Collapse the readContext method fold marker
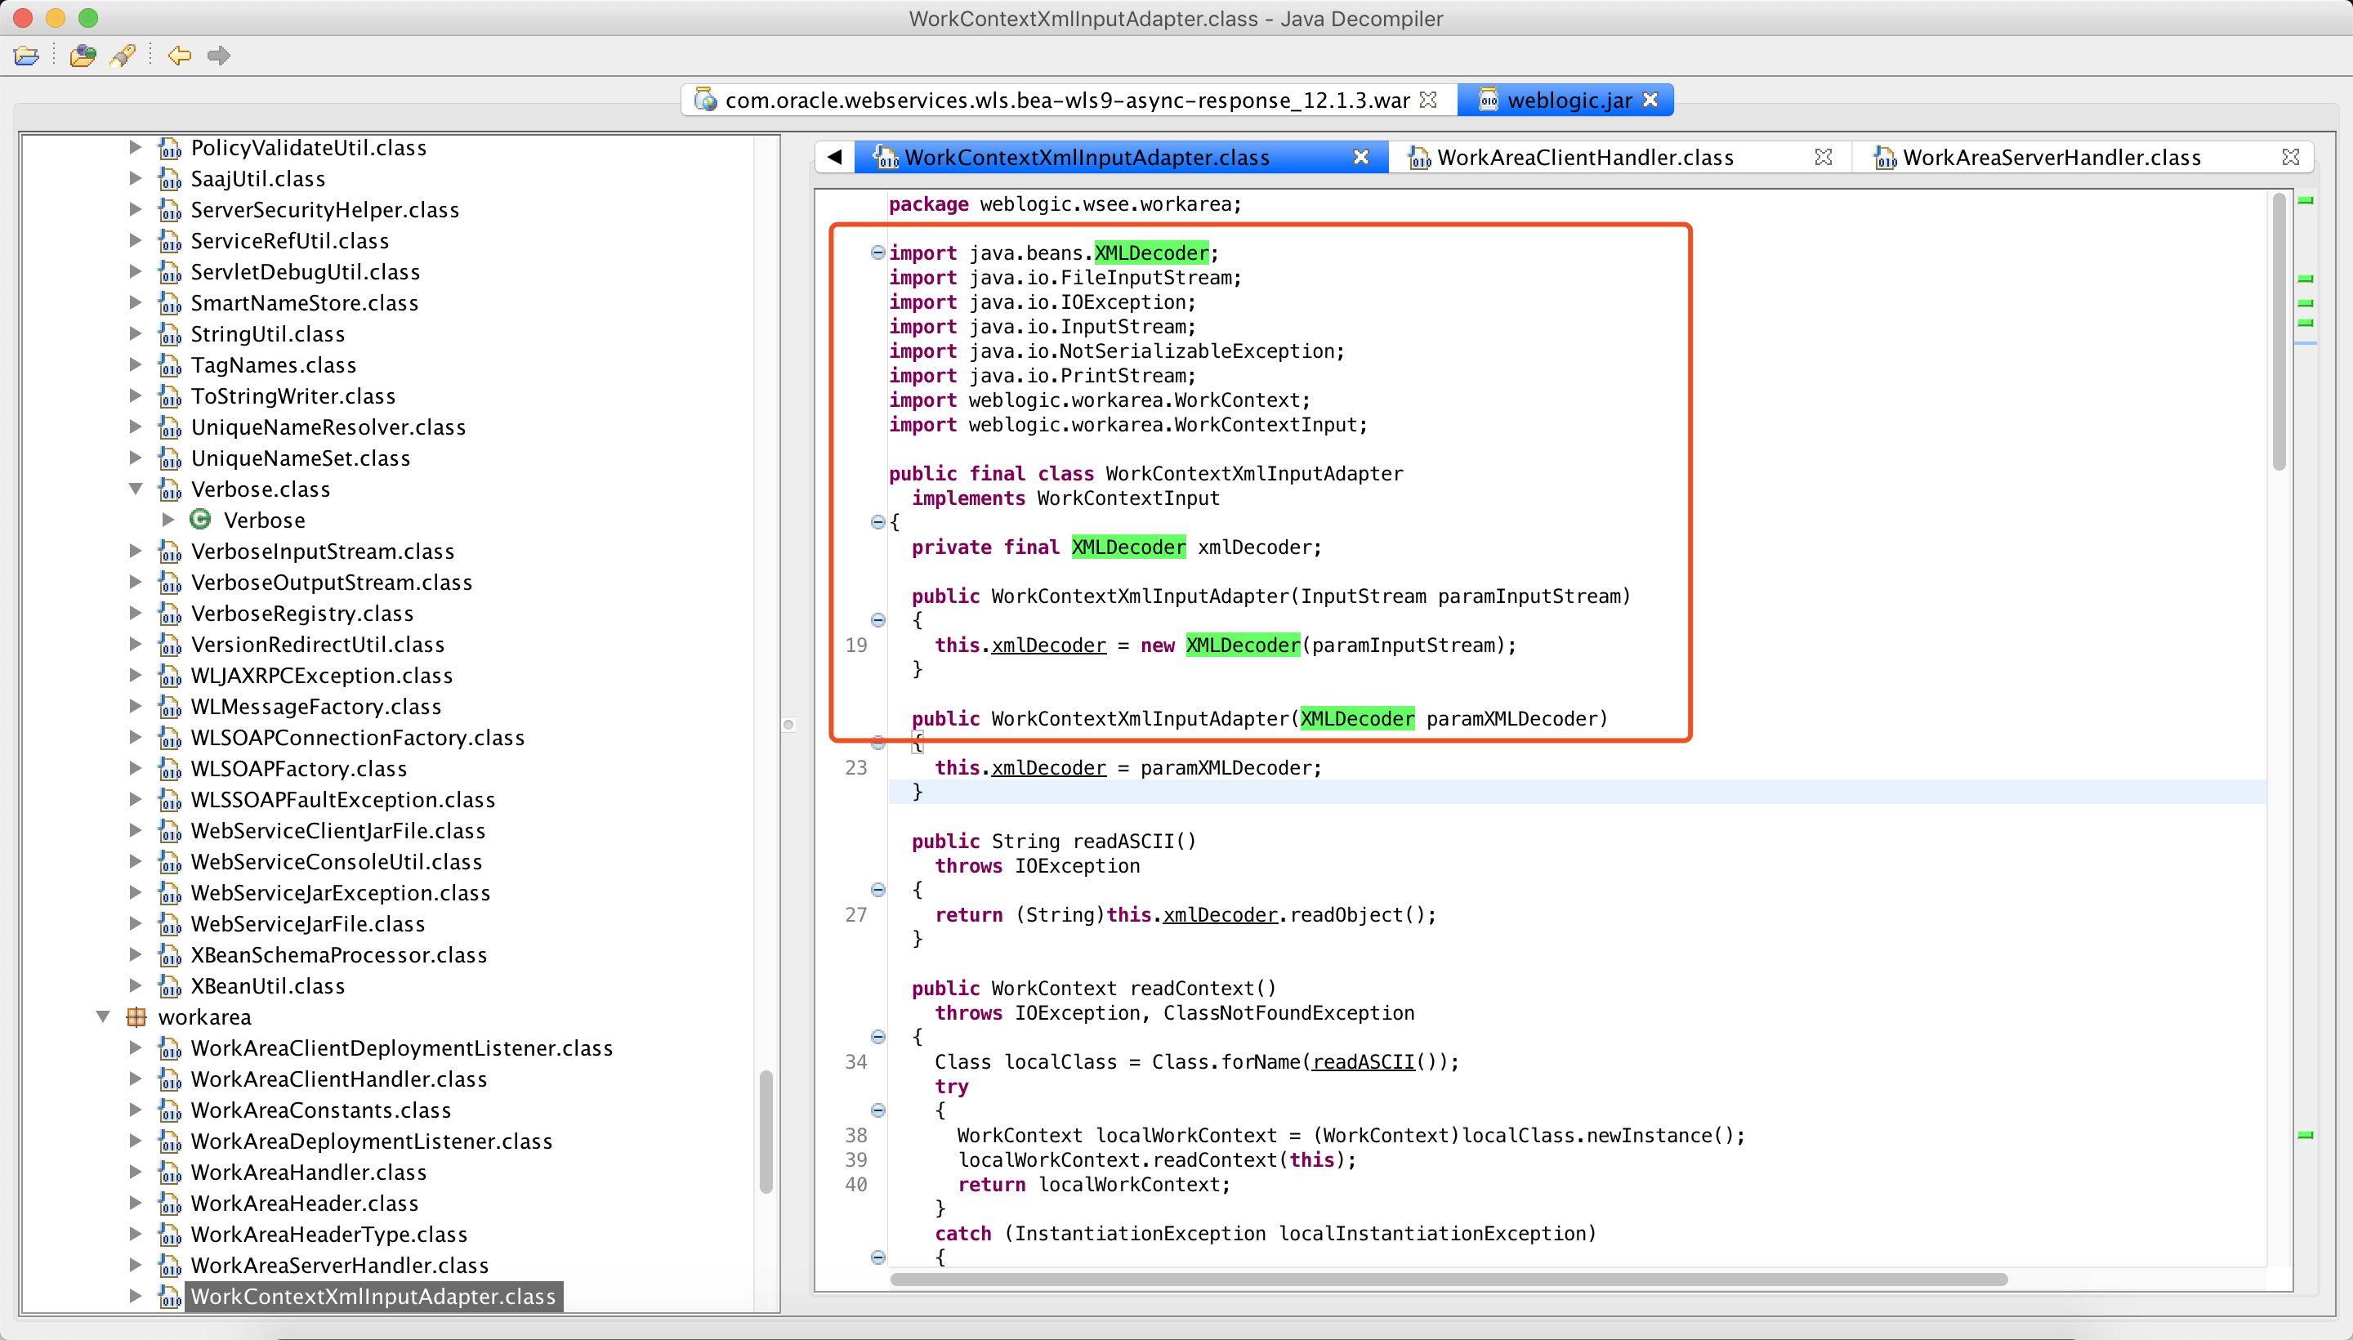 [x=878, y=1037]
